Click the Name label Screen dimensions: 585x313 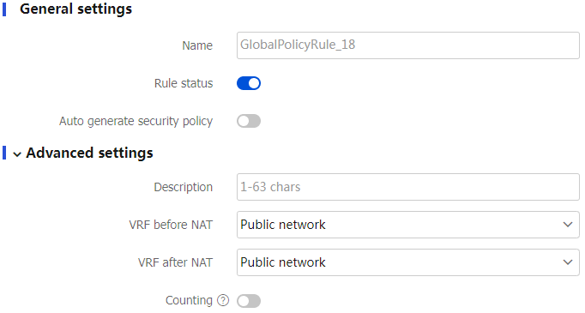point(197,45)
